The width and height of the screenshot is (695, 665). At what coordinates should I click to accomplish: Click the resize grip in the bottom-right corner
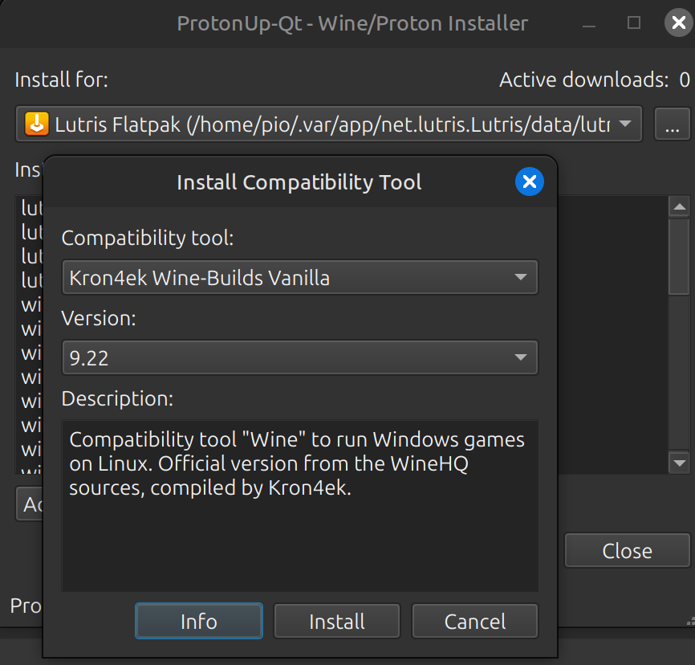(x=689, y=620)
